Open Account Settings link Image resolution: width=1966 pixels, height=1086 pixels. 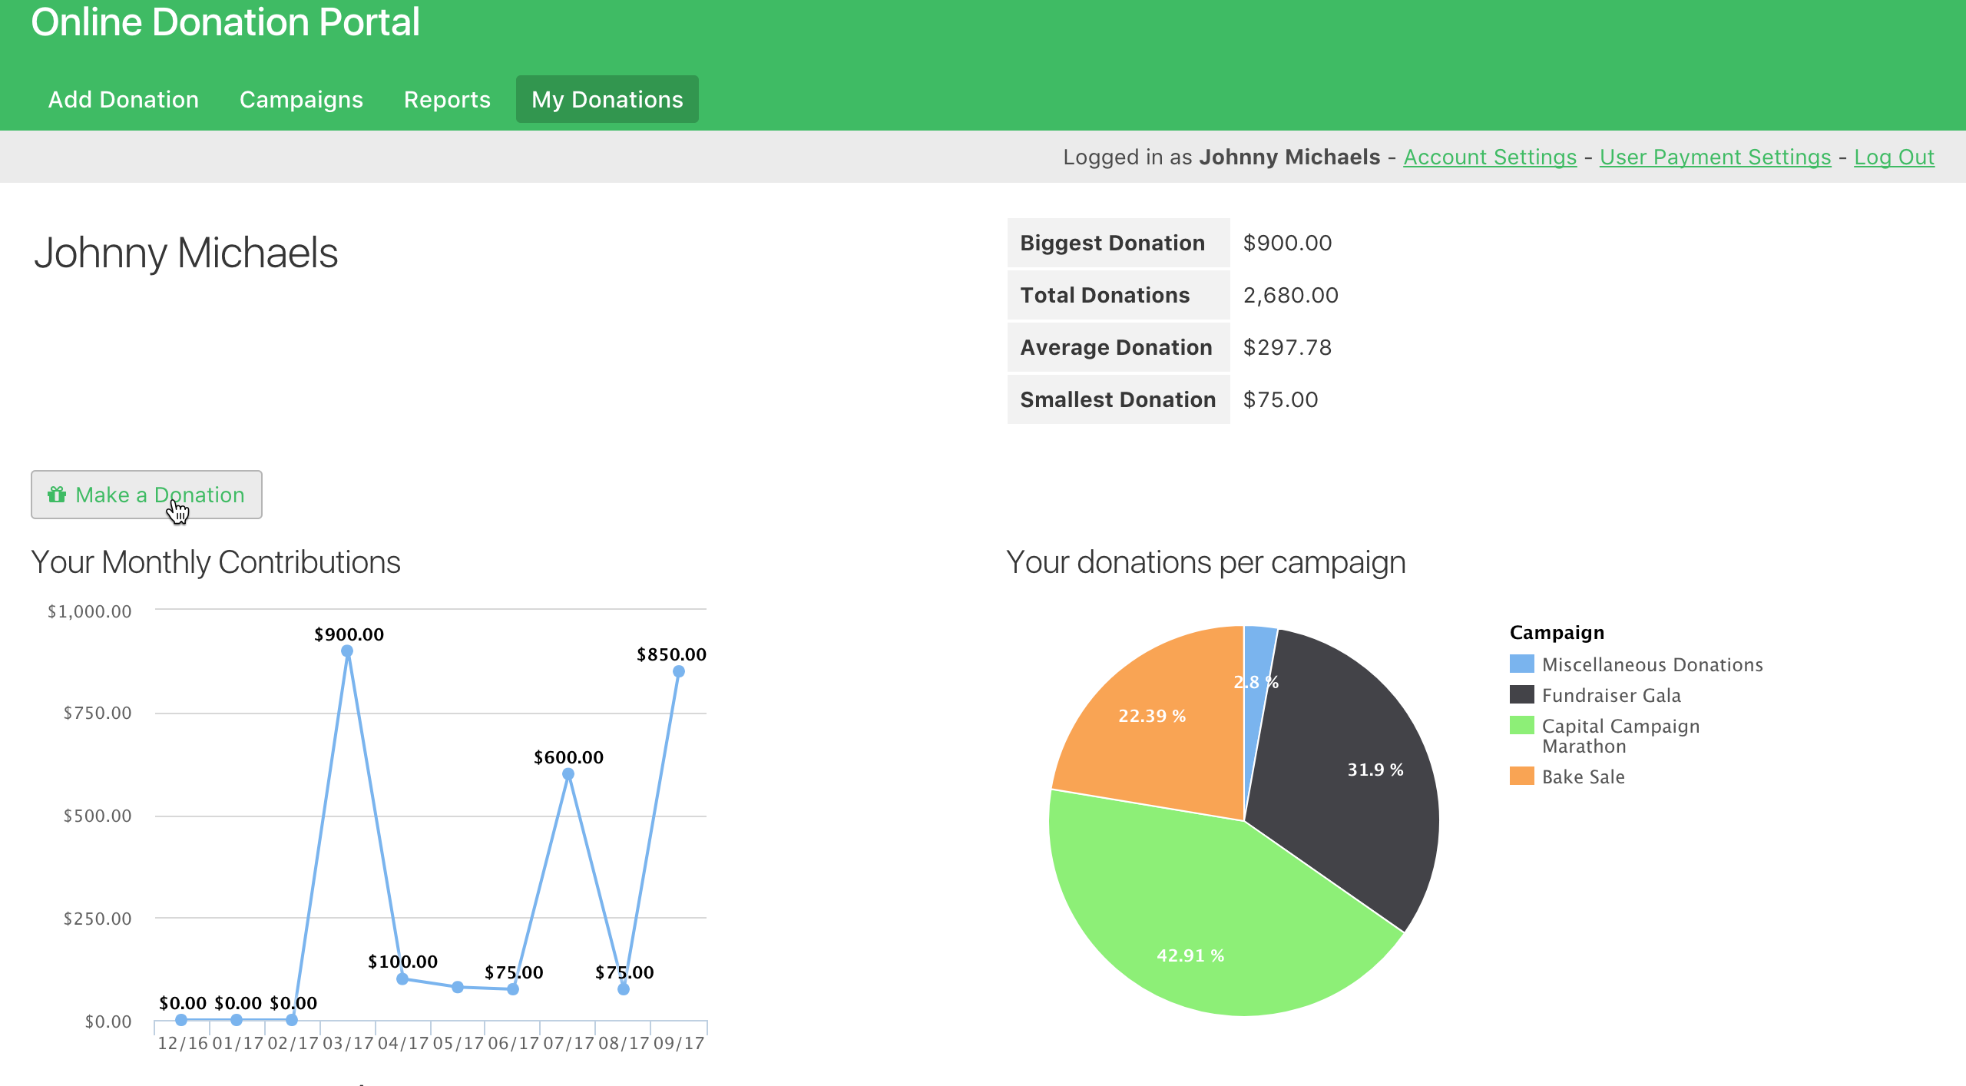(x=1489, y=157)
